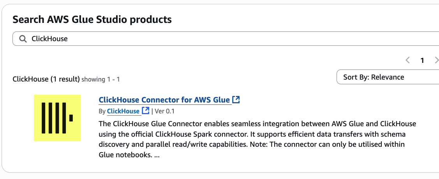Click the magnifier search icon
The width and height of the screenshot is (439, 179).
coord(23,38)
